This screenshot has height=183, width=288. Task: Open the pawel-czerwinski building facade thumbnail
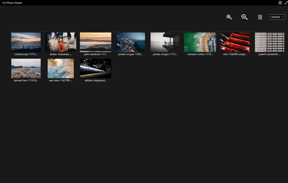tap(269, 42)
